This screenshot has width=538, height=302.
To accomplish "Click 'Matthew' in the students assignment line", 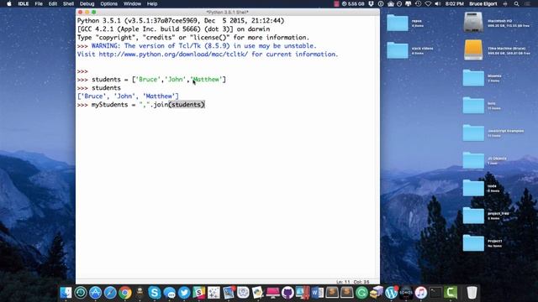I will (206, 80).
